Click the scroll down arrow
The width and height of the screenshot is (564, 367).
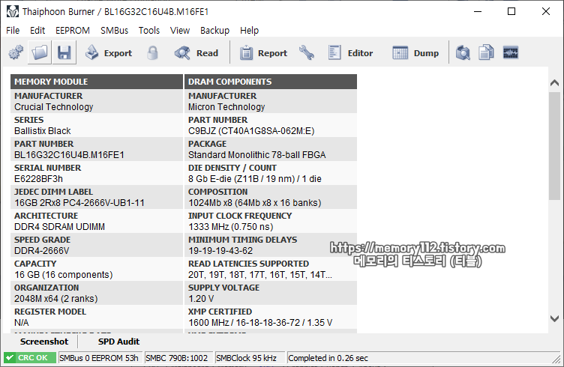click(555, 318)
